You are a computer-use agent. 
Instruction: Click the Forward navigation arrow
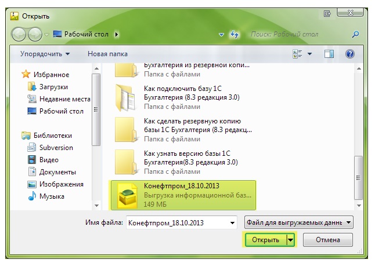click(x=35, y=35)
